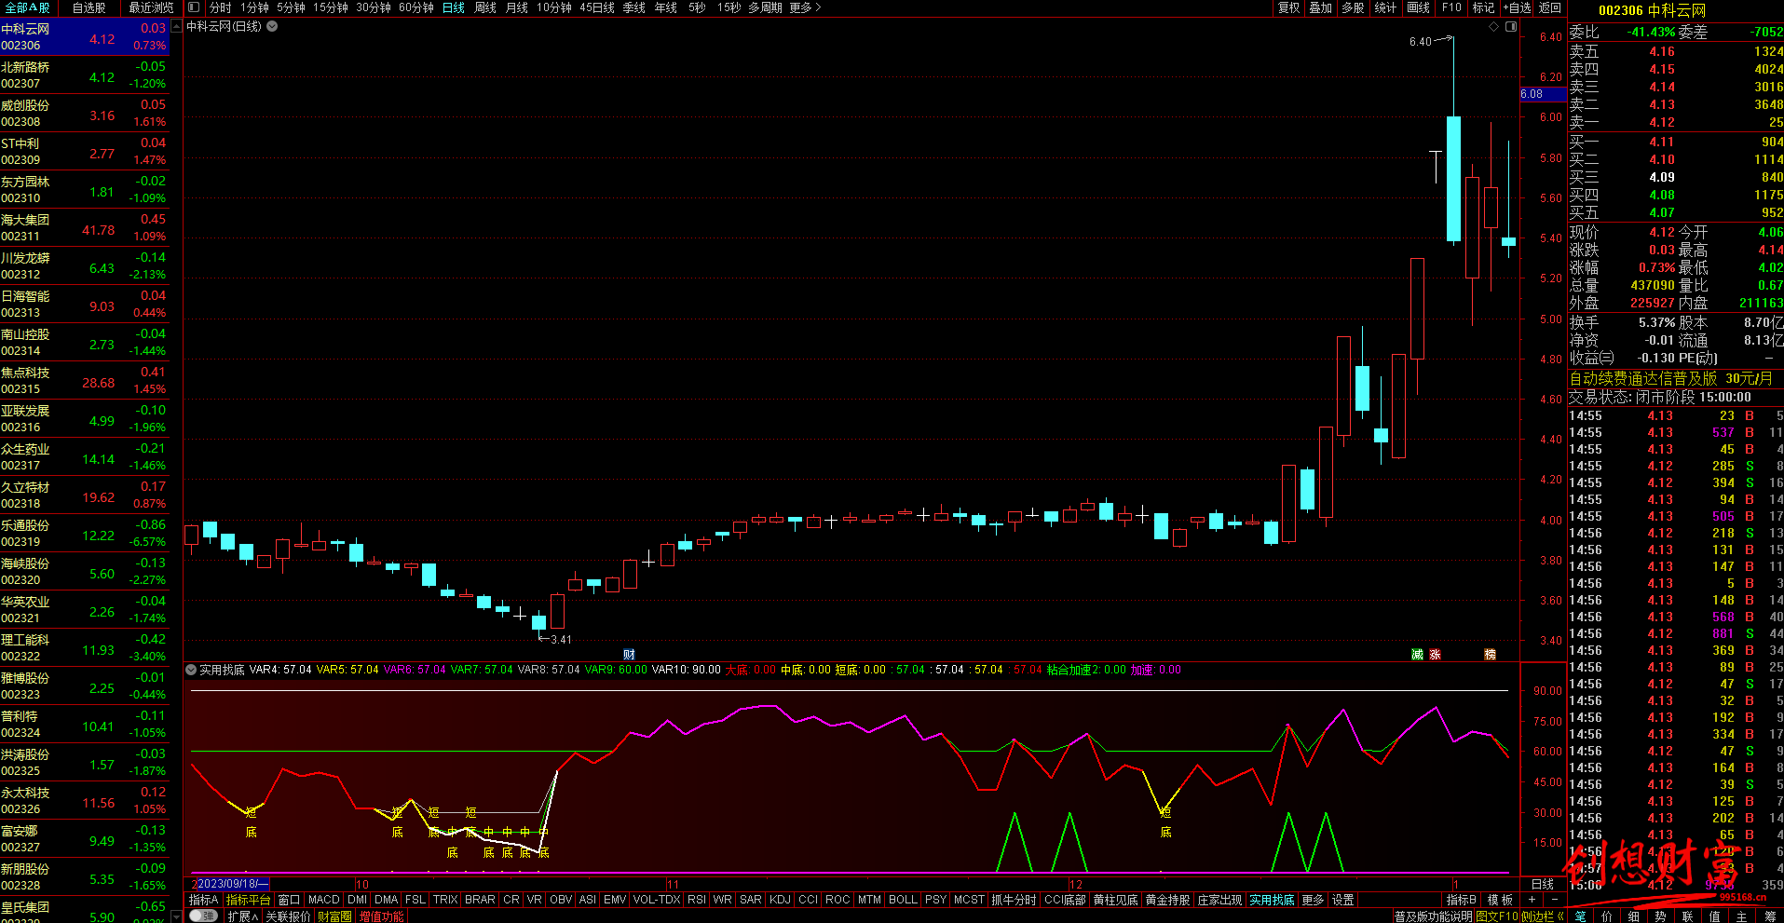Select the 1分钟 period

click(x=254, y=7)
